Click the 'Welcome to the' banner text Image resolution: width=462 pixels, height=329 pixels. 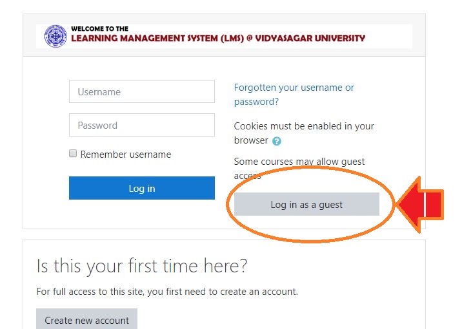point(99,29)
